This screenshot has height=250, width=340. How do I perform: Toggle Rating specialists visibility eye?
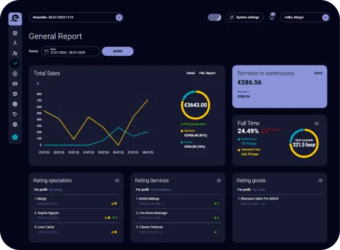(x=117, y=180)
